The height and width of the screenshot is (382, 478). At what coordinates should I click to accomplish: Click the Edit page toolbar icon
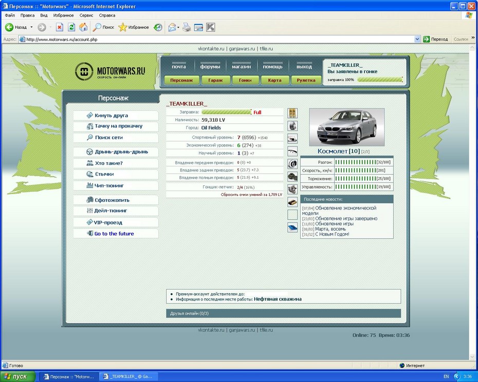198,27
